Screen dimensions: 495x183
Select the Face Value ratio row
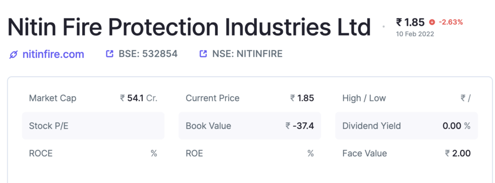[406, 154]
